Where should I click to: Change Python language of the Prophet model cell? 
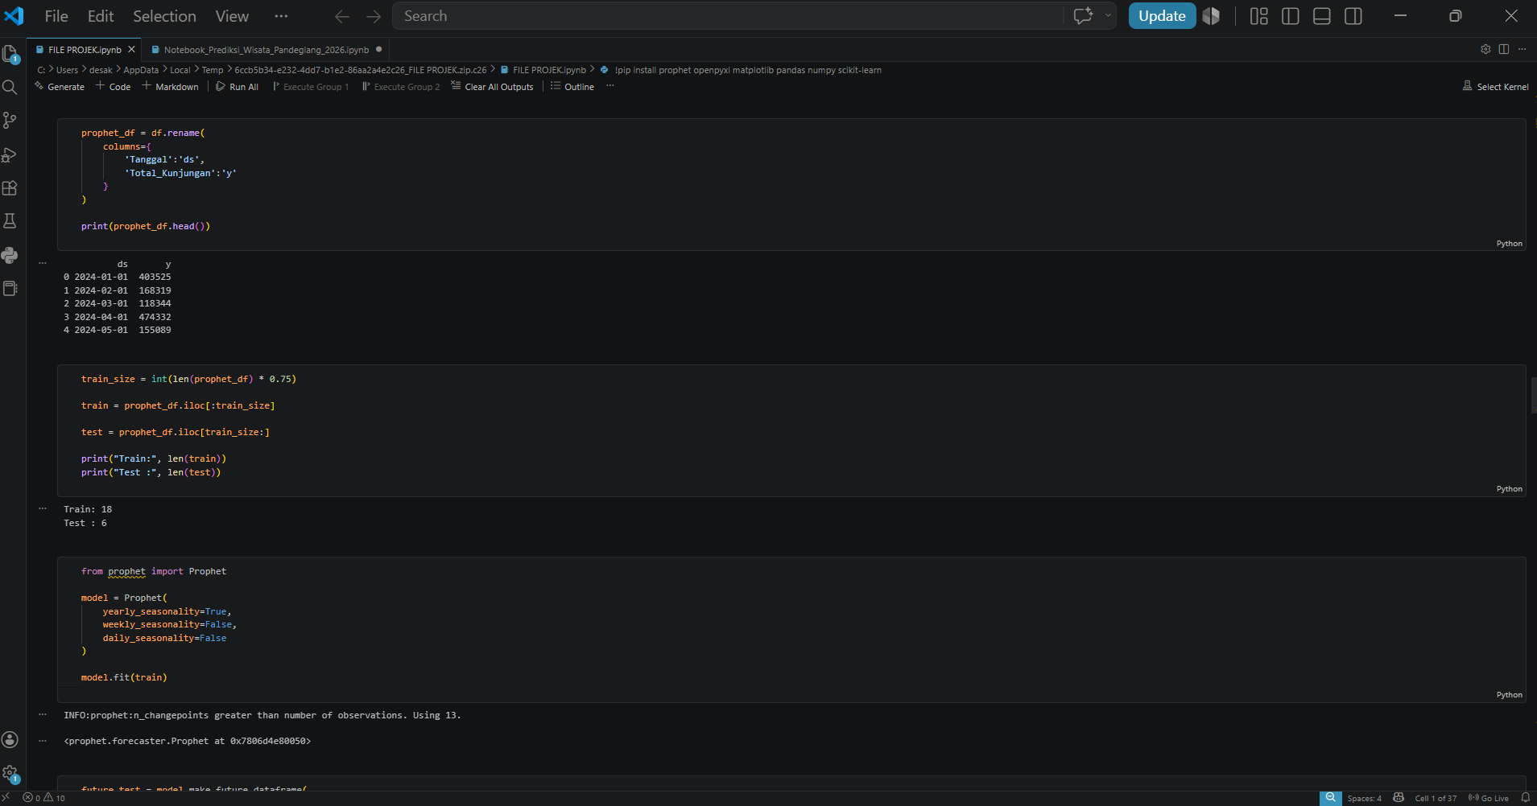click(1509, 695)
